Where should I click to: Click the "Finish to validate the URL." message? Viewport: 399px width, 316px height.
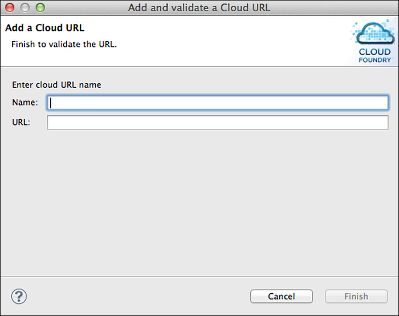point(64,44)
